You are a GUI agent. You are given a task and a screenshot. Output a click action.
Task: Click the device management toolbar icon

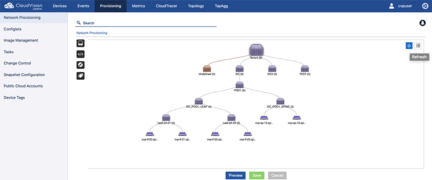point(80,43)
